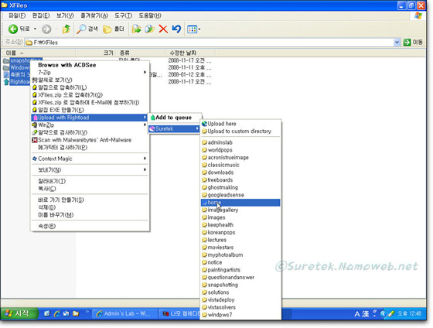Click the Internet Explorer quick launch icon
Viewport: 433px width, 328px height.
point(57,313)
